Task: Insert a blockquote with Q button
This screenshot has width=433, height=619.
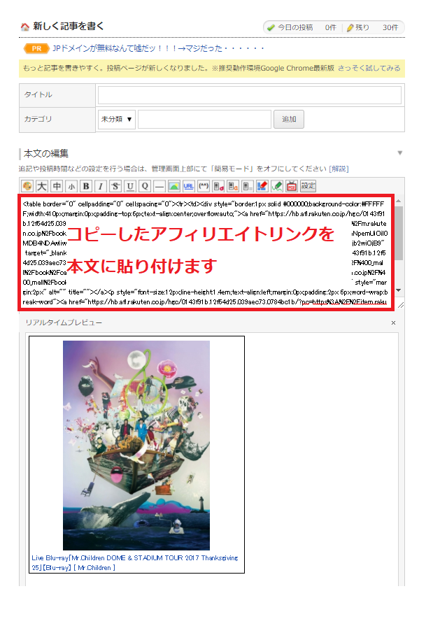Action: tap(145, 186)
